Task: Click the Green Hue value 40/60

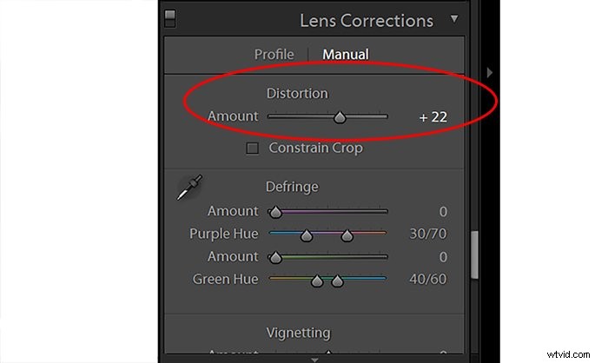Action: click(427, 280)
